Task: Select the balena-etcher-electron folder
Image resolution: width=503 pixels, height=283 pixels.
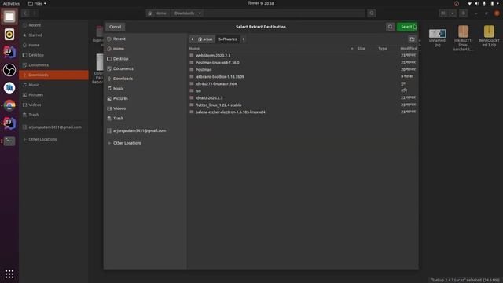Action: [x=303, y=112]
